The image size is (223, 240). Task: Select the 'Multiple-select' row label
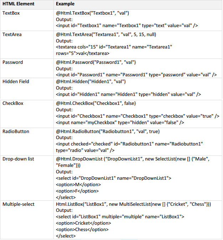(19, 204)
